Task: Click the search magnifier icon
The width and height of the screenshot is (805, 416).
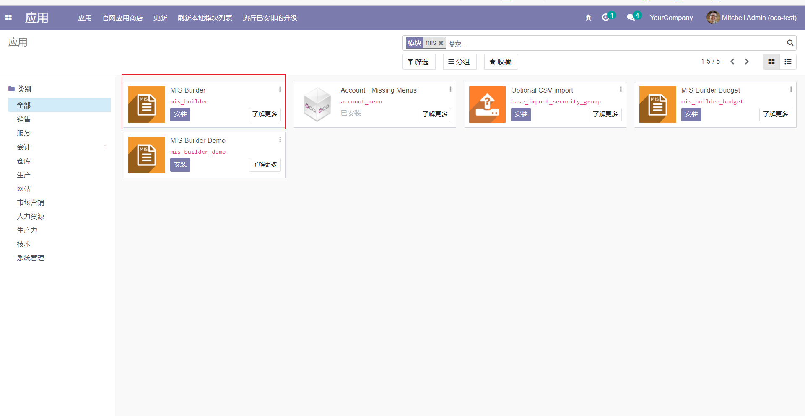Action: pyautogui.click(x=790, y=43)
